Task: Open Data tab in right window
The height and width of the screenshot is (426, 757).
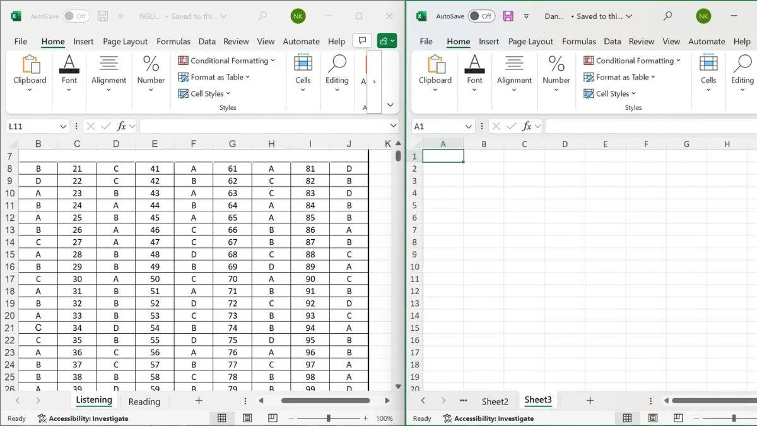Action: pyautogui.click(x=612, y=41)
